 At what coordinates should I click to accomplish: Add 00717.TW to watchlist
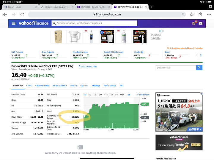pos(87,66)
